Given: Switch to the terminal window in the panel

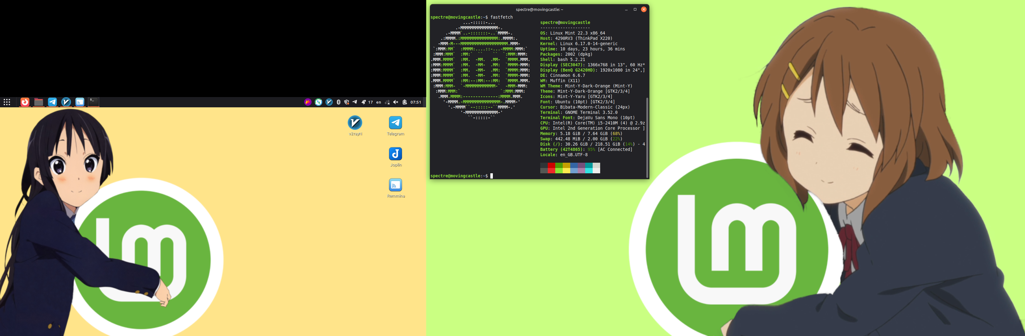Looking at the screenshot, I should pyautogui.click(x=93, y=102).
